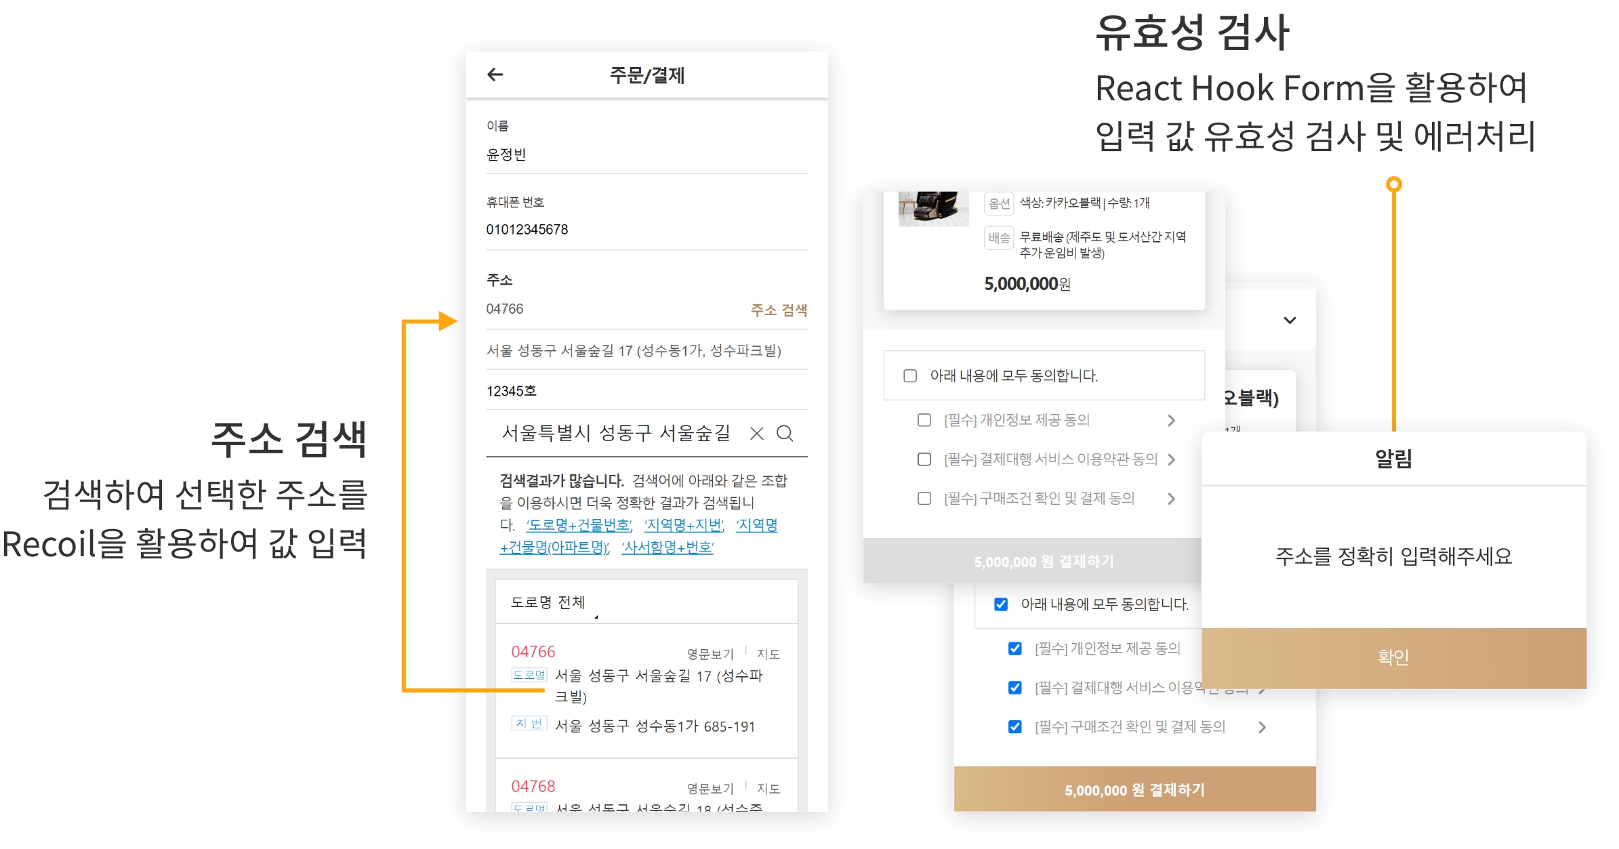1619x849 pixels.
Task: Click the massage chair product thumbnail
Action: point(933,209)
